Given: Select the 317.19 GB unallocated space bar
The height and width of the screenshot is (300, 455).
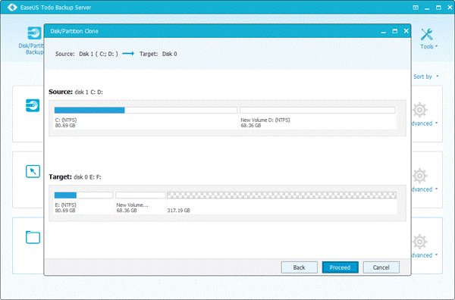Looking at the screenshot, I should click(282, 195).
